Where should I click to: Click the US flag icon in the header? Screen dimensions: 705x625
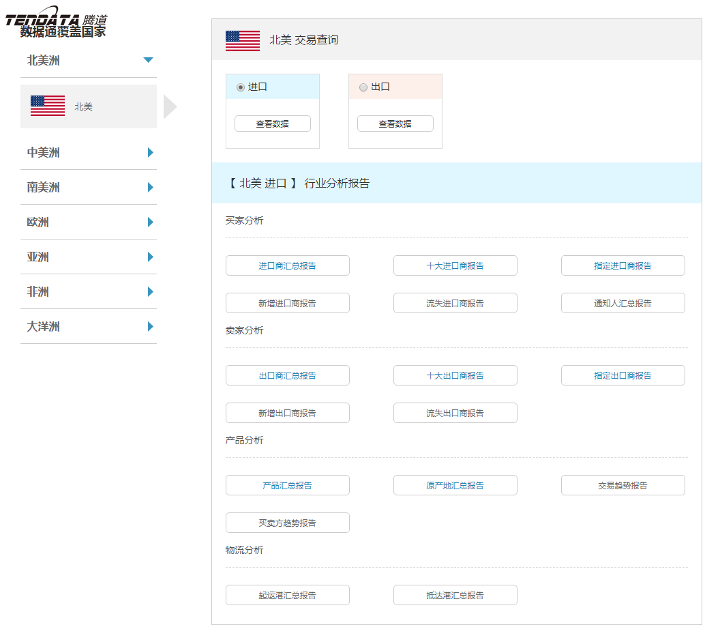pos(243,40)
